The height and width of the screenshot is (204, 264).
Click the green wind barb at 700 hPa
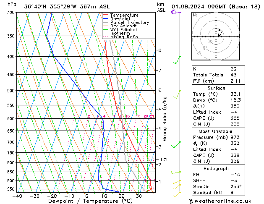coord(176,145)
